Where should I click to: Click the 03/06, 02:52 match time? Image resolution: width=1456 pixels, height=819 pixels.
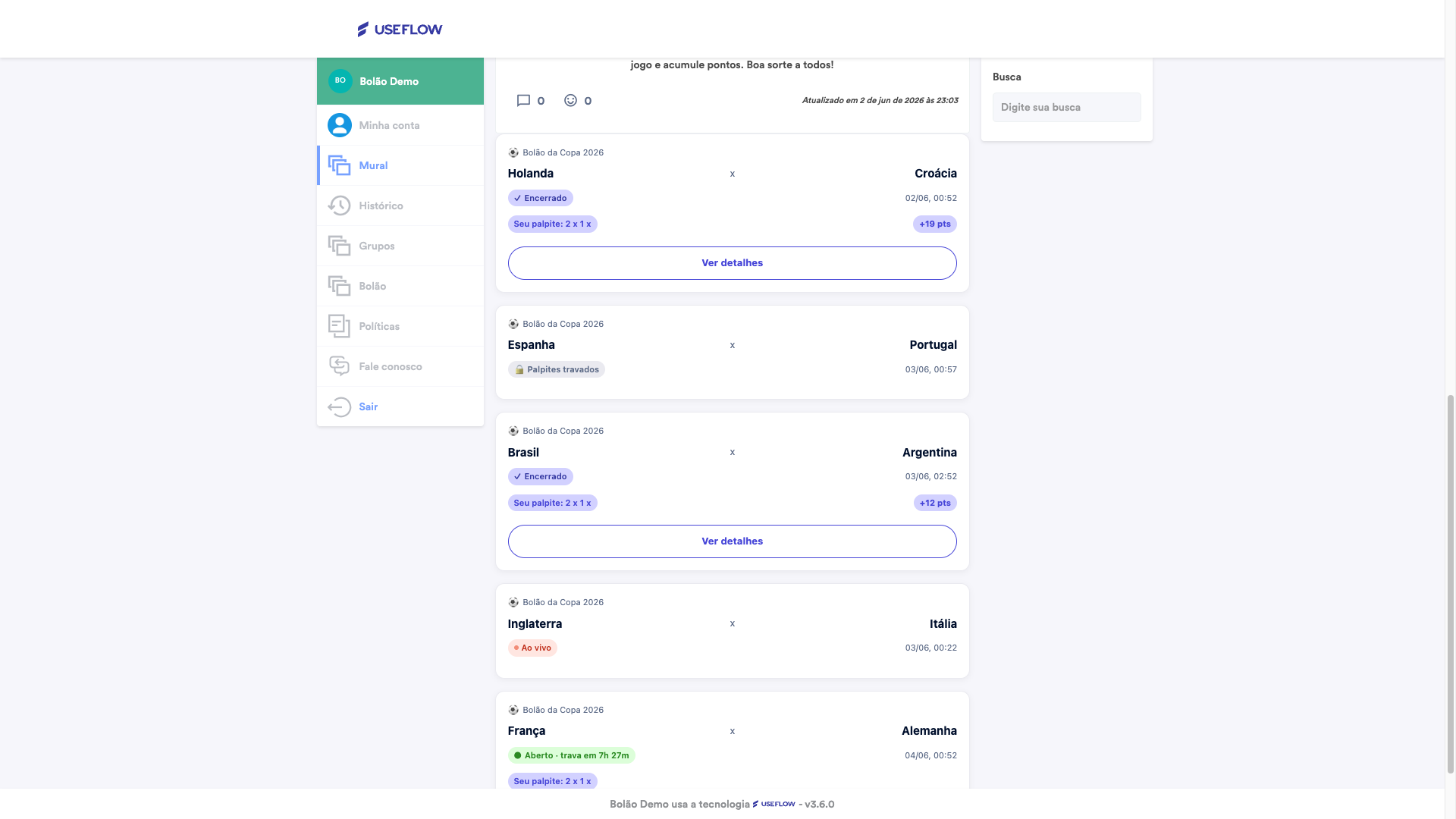click(x=930, y=476)
